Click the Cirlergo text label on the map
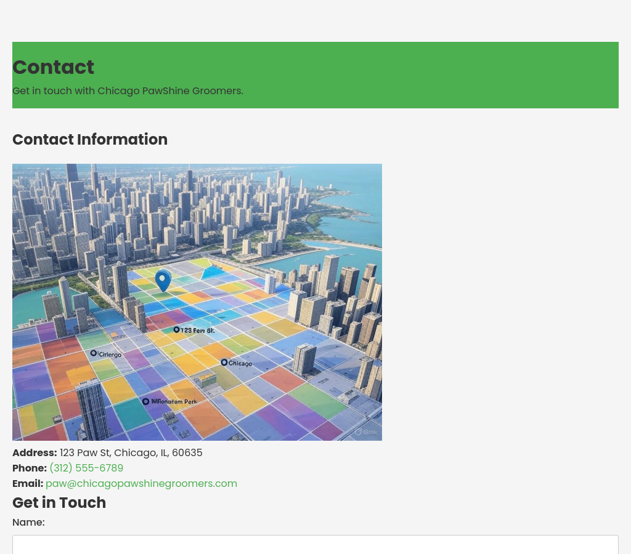 pyautogui.click(x=110, y=355)
